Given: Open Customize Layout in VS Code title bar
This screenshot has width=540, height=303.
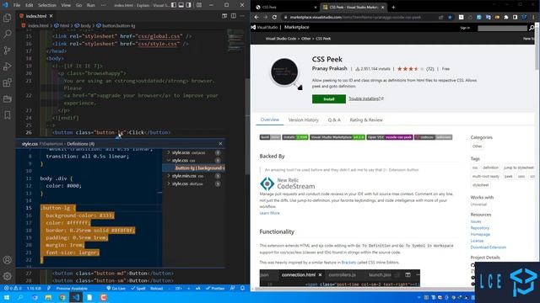Looking at the screenshot, I should pyautogui.click(x=199, y=5).
